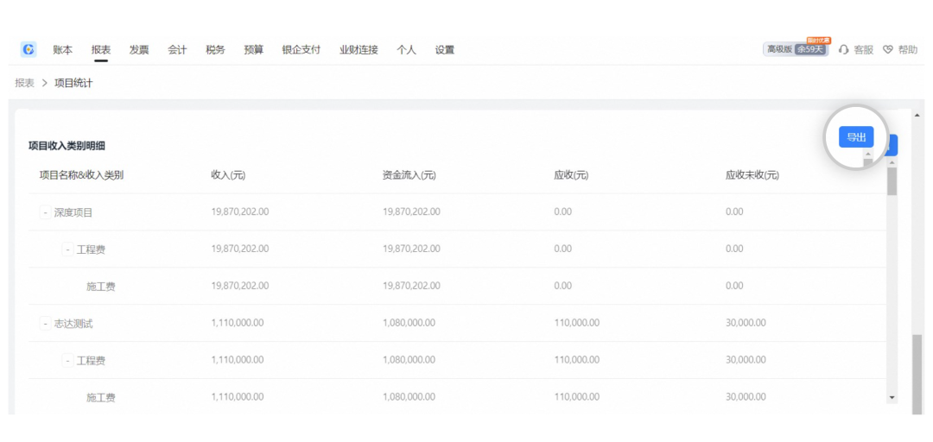Screen dimensions: 933x442
Task: Select the 会计 menu item
Action: [x=177, y=50]
